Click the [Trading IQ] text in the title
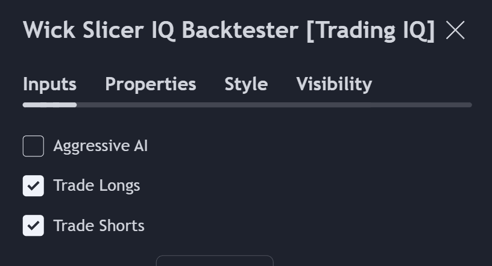Screen dimensions: 492x266 [370, 30]
